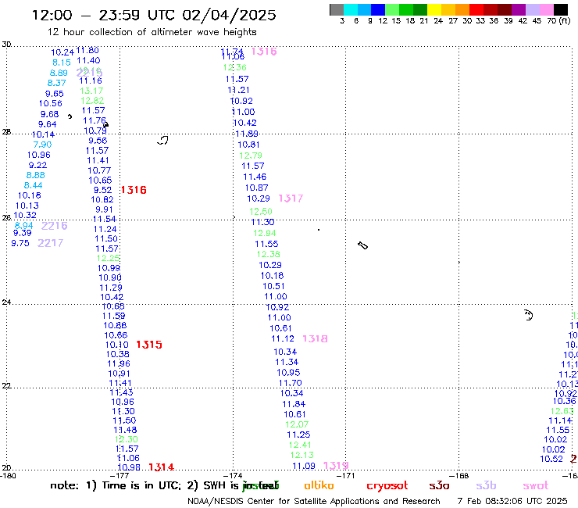Click the wave height value '8.15'
578x508 pixels.
click(61, 63)
